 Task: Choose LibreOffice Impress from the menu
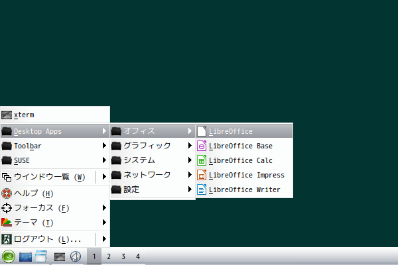tap(244, 175)
